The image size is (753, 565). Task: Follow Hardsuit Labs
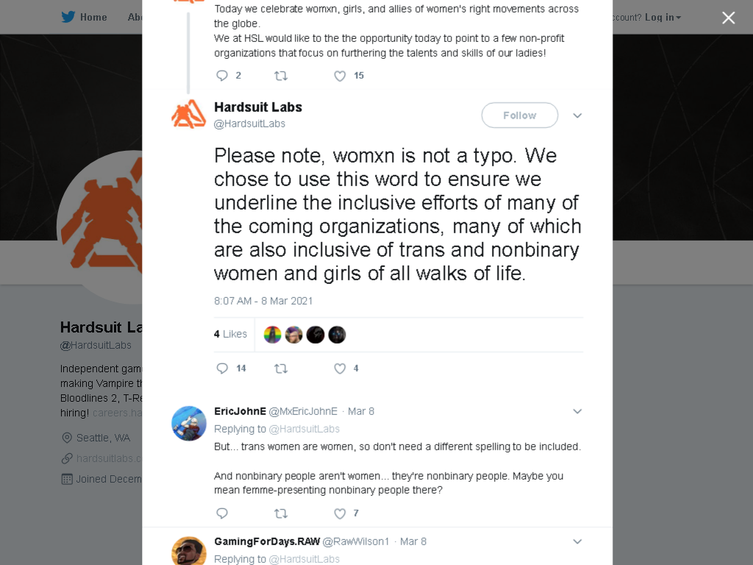[520, 116]
